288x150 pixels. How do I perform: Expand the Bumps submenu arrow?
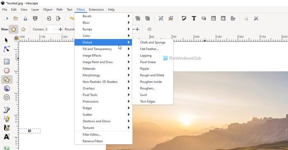tap(129, 29)
